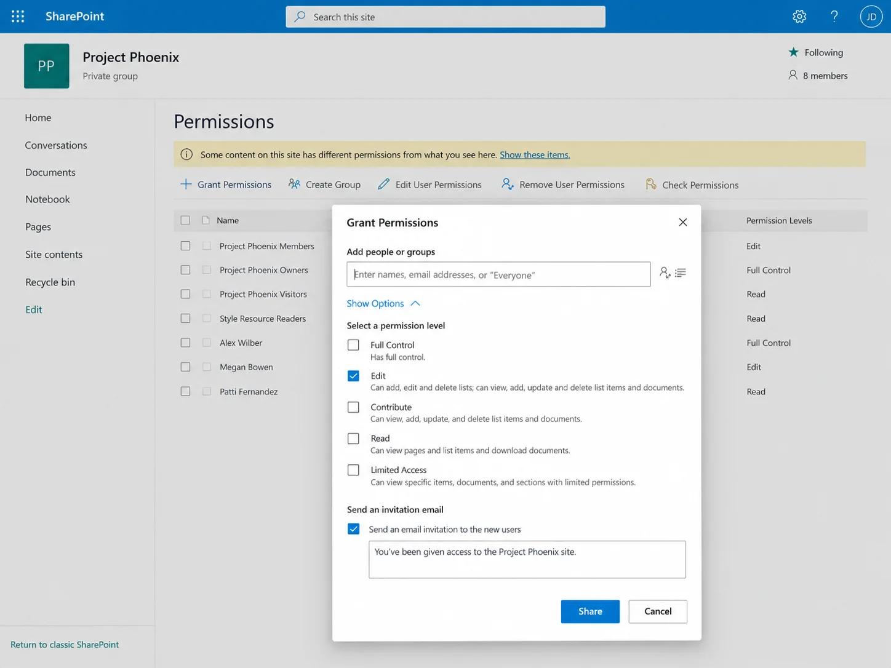The image size is (891, 668).
Task: Open the JD account avatar
Action: tap(871, 17)
